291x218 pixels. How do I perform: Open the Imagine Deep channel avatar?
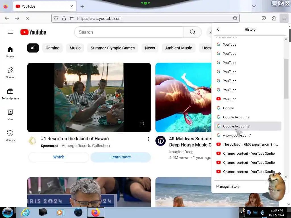tap(161, 141)
